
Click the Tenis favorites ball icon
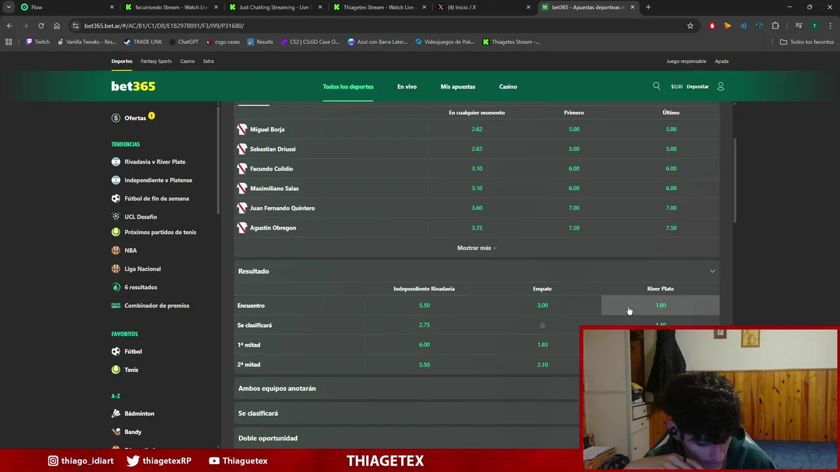(116, 370)
